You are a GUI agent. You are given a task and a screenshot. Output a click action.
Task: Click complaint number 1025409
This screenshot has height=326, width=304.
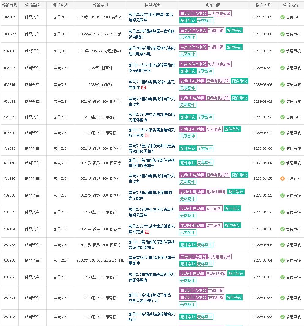[x=9, y=17]
